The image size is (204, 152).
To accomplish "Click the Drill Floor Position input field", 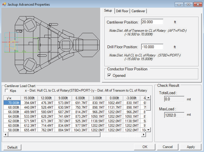I will point(152,47).
